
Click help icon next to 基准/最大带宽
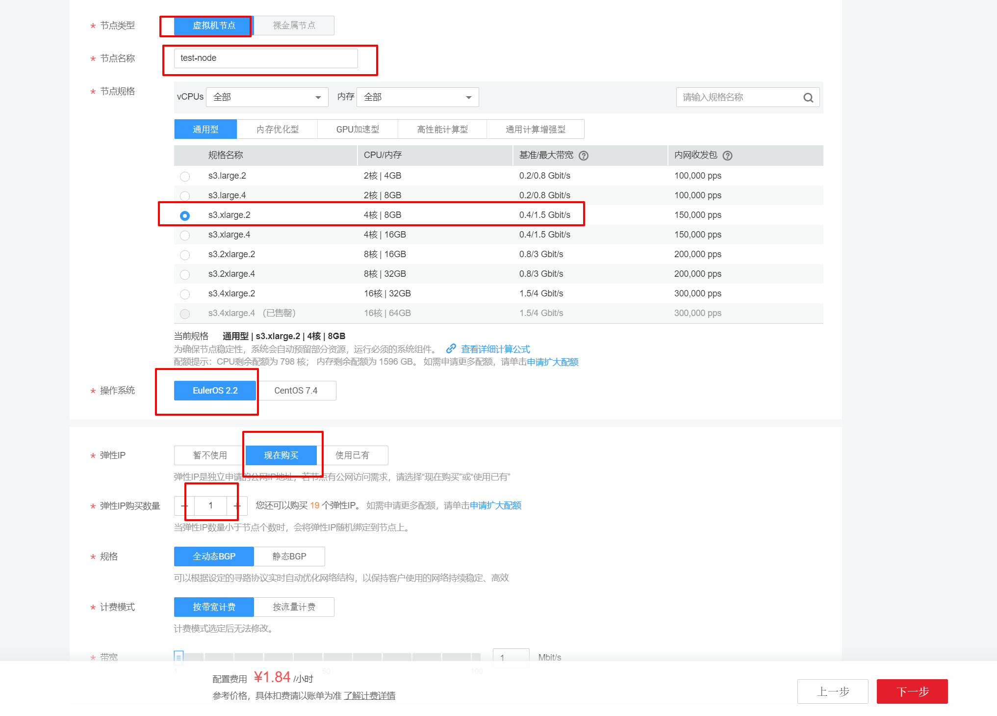coord(584,156)
